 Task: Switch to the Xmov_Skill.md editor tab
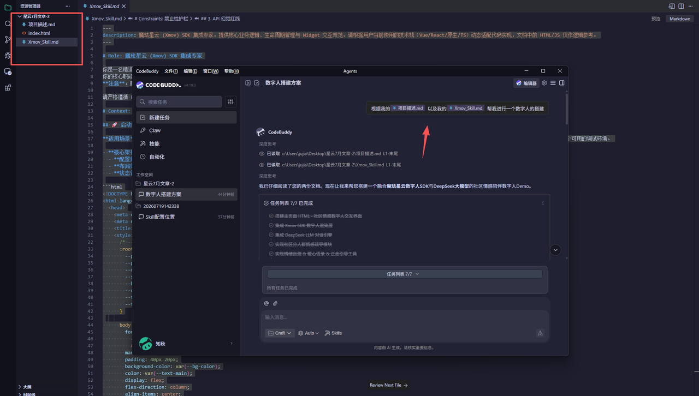tap(104, 6)
